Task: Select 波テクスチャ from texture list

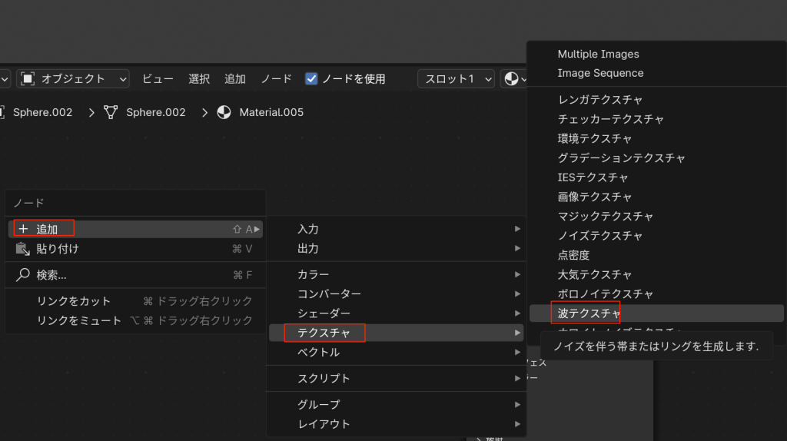Action: tap(589, 313)
